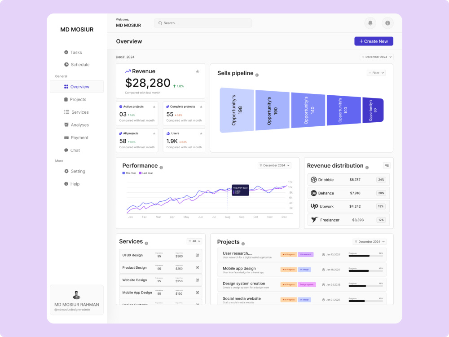Click the clock icon for Jan 13,2025
This screenshot has height=337, width=449.
tap(323, 254)
